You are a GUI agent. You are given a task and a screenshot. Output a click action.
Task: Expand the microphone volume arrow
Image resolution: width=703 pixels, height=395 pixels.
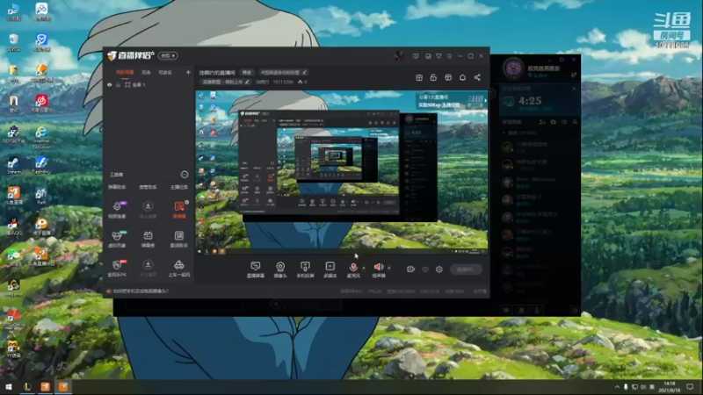[x=364, y=268]
